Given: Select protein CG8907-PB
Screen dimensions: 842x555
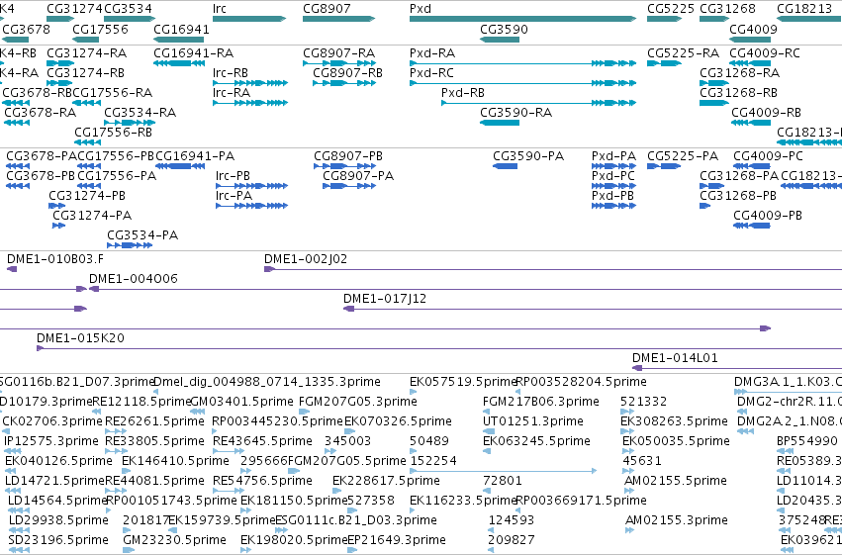Looking at the screenshot, I should pyautogui.click(x=348, y=156).
